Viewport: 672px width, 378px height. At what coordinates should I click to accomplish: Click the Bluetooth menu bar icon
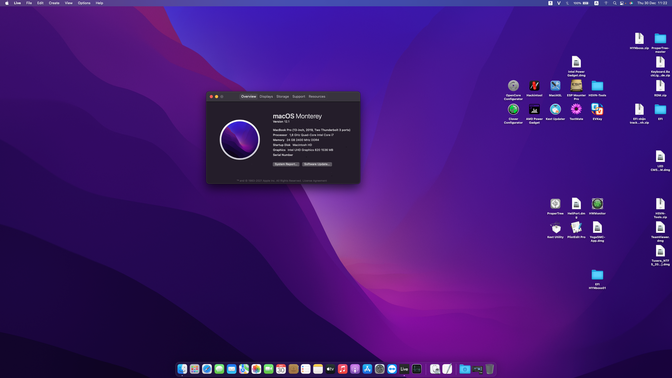(x=567, y=3)
